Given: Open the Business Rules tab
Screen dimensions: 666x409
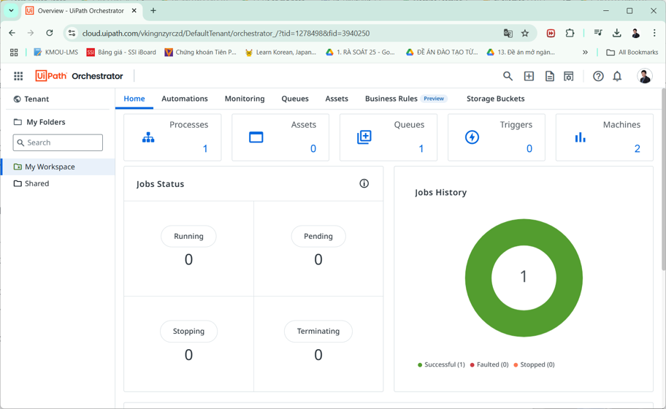Looking at the screenshot, I should (405, 99).
